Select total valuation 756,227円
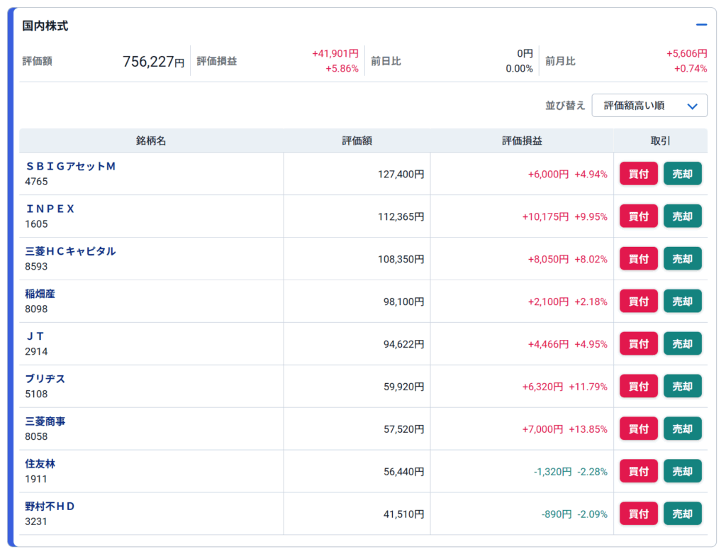Image resolution: width=726 pixels, height=552 pixels. [x=154, y=61]
